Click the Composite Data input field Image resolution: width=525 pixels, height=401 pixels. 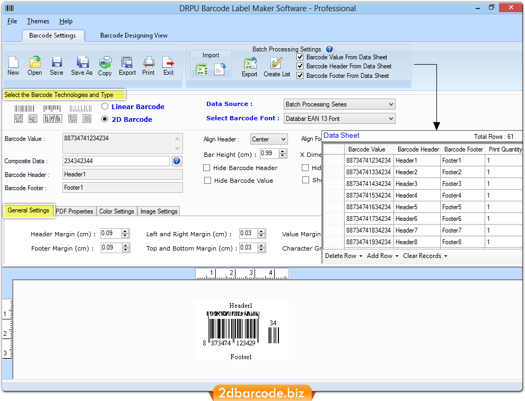116,161
